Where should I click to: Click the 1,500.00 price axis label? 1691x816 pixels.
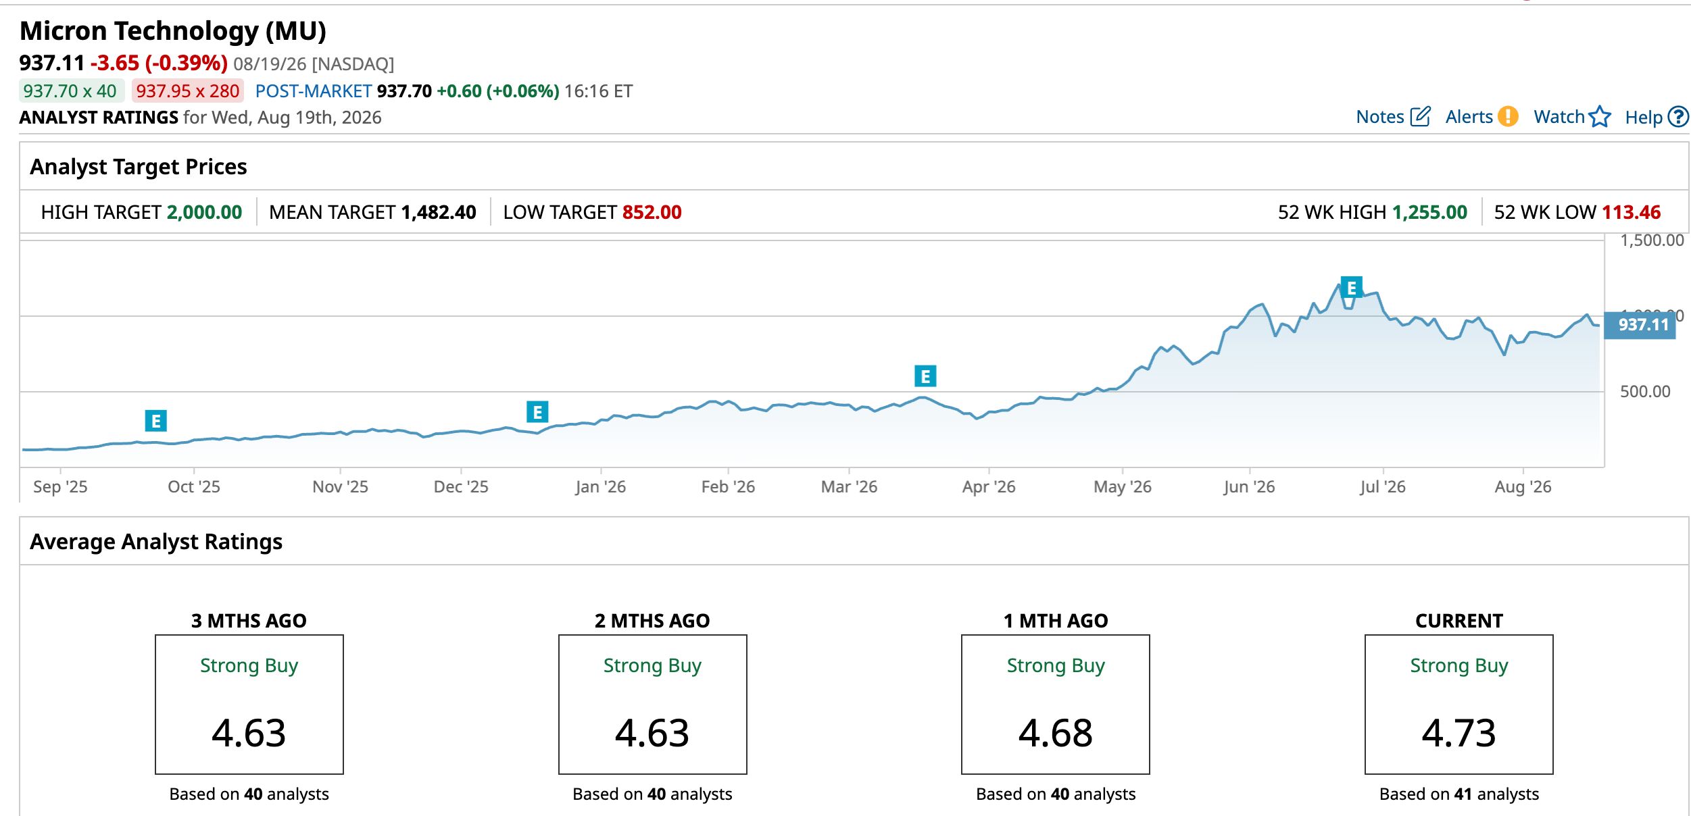click(1652, 240)
